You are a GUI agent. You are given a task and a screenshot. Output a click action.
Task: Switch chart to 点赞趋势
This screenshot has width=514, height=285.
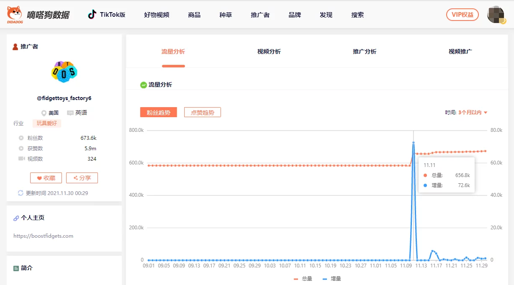pyautogui.click(x=202, y=113)
